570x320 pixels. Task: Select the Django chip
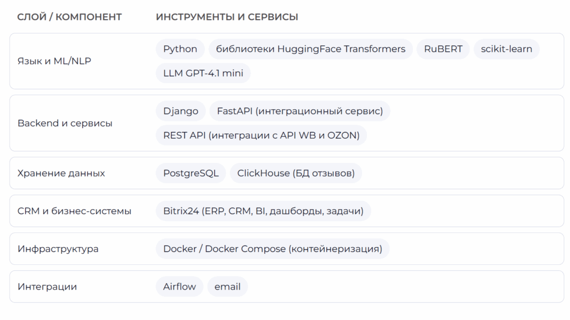click(x=181, y=111)
